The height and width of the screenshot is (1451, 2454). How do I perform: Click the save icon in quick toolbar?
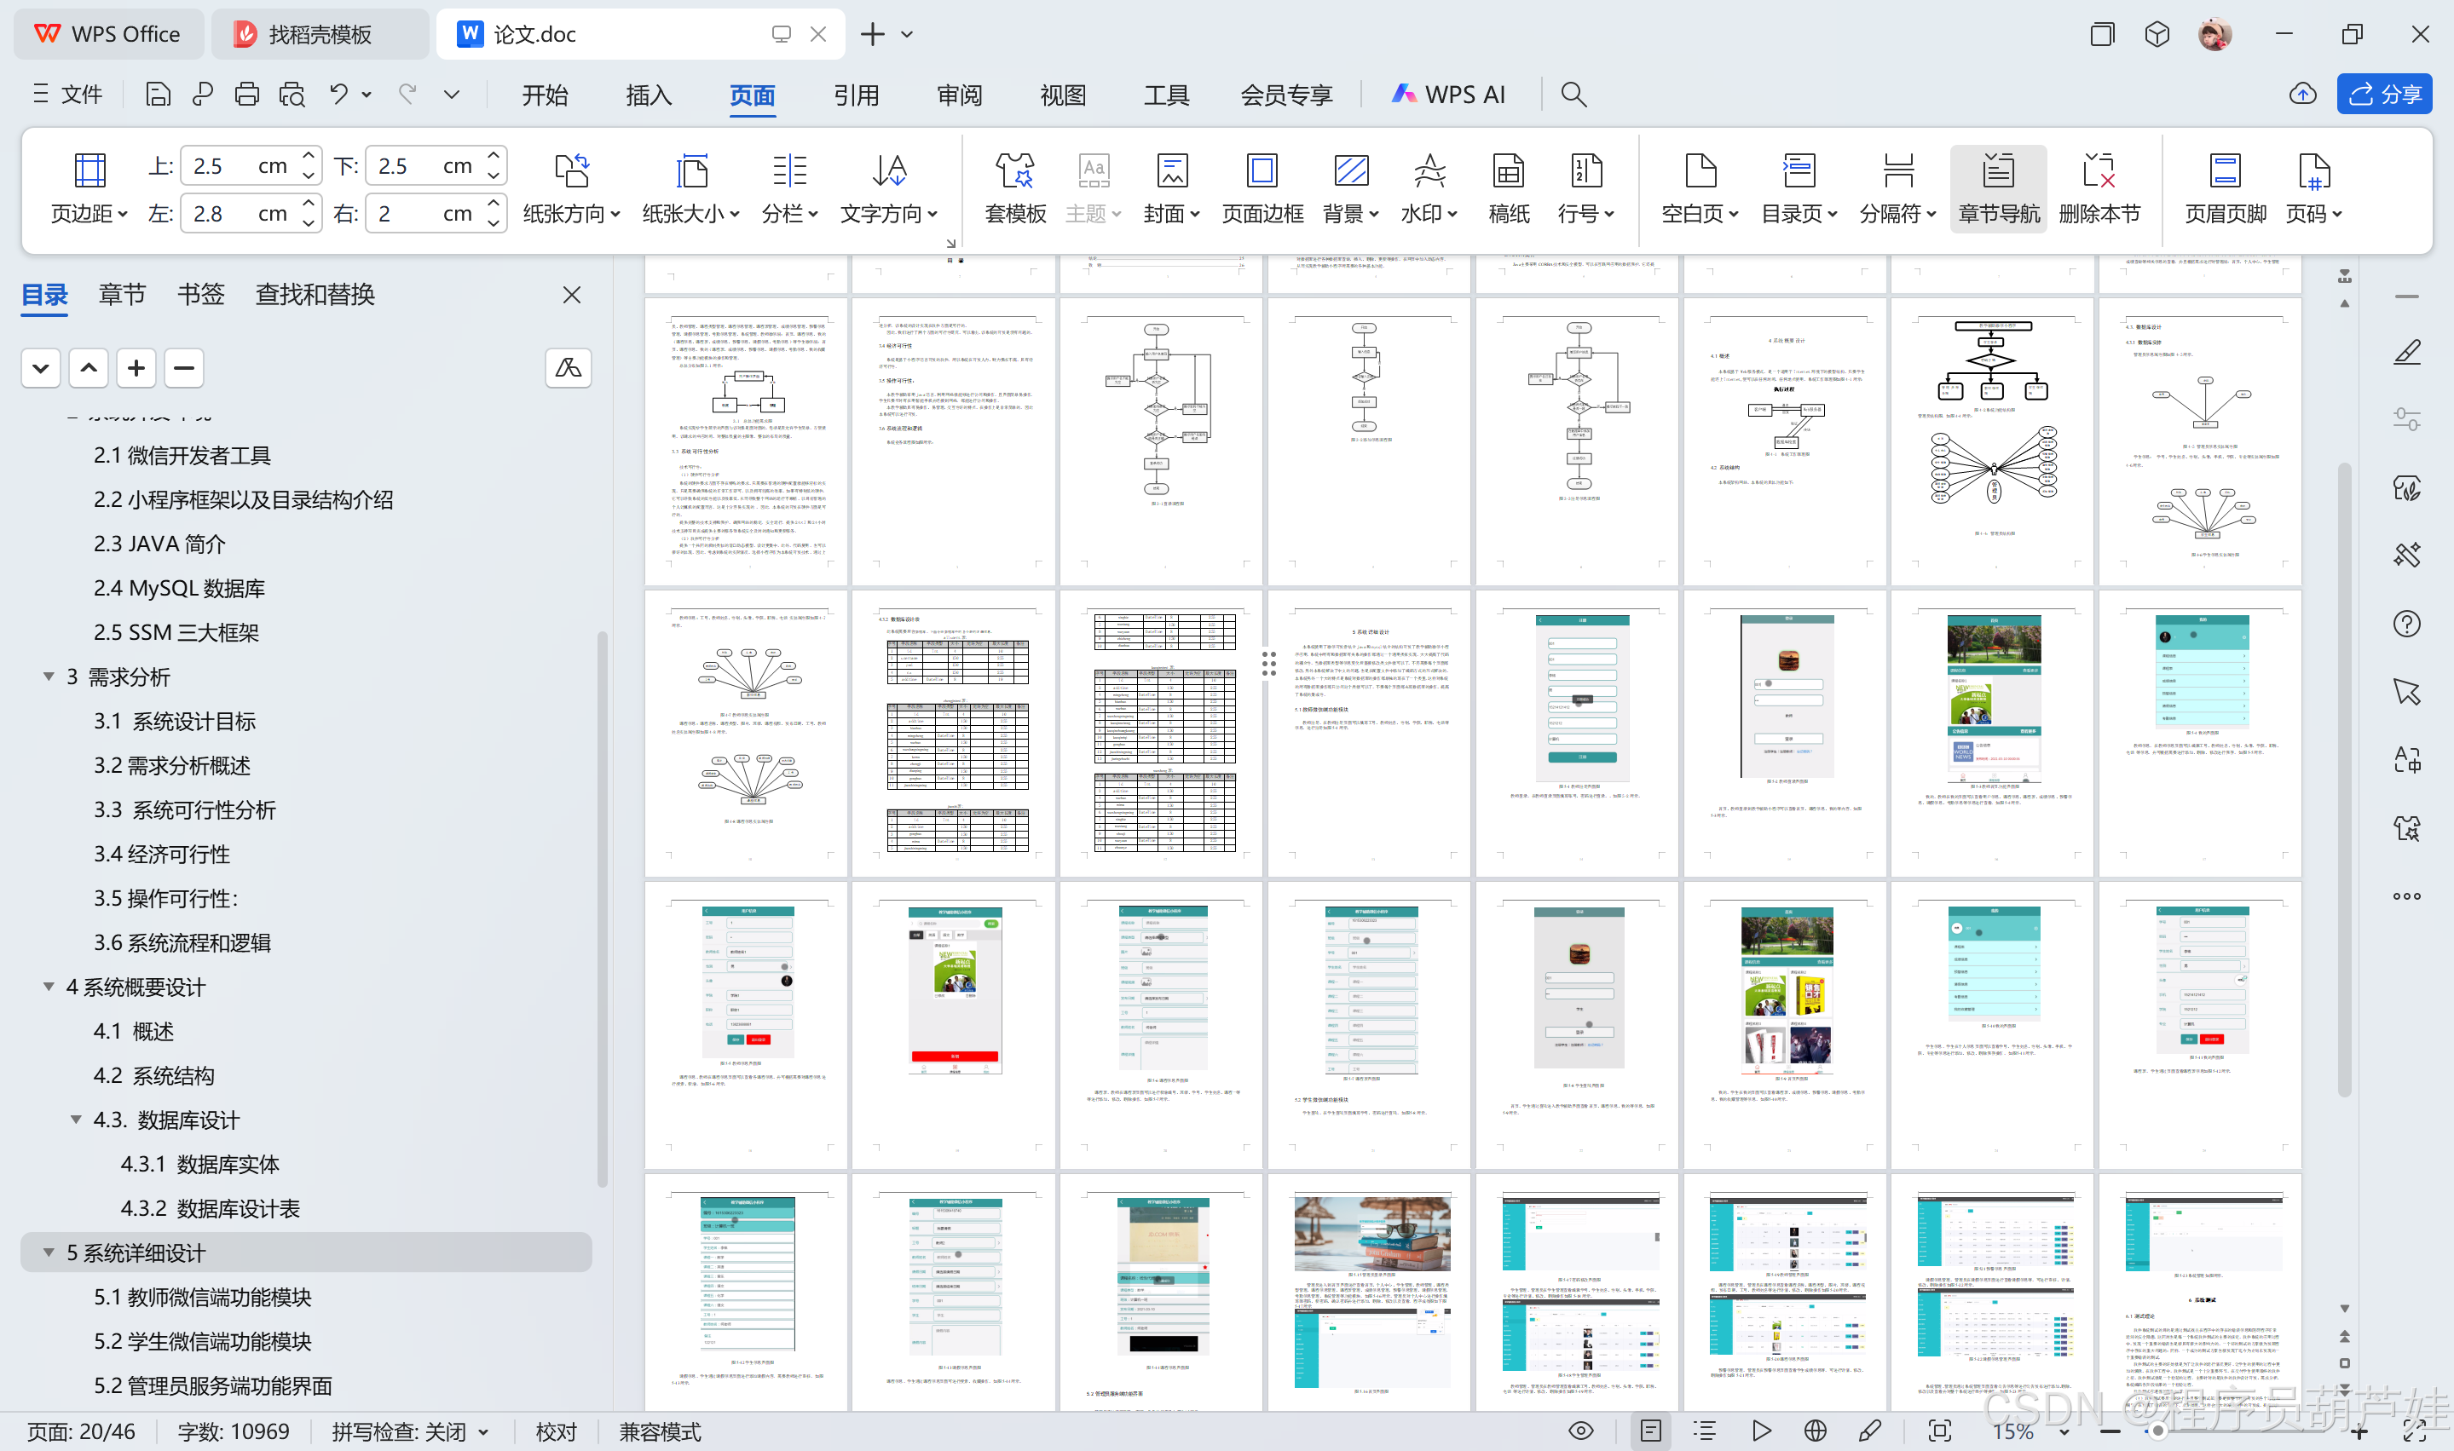point(158,94)
